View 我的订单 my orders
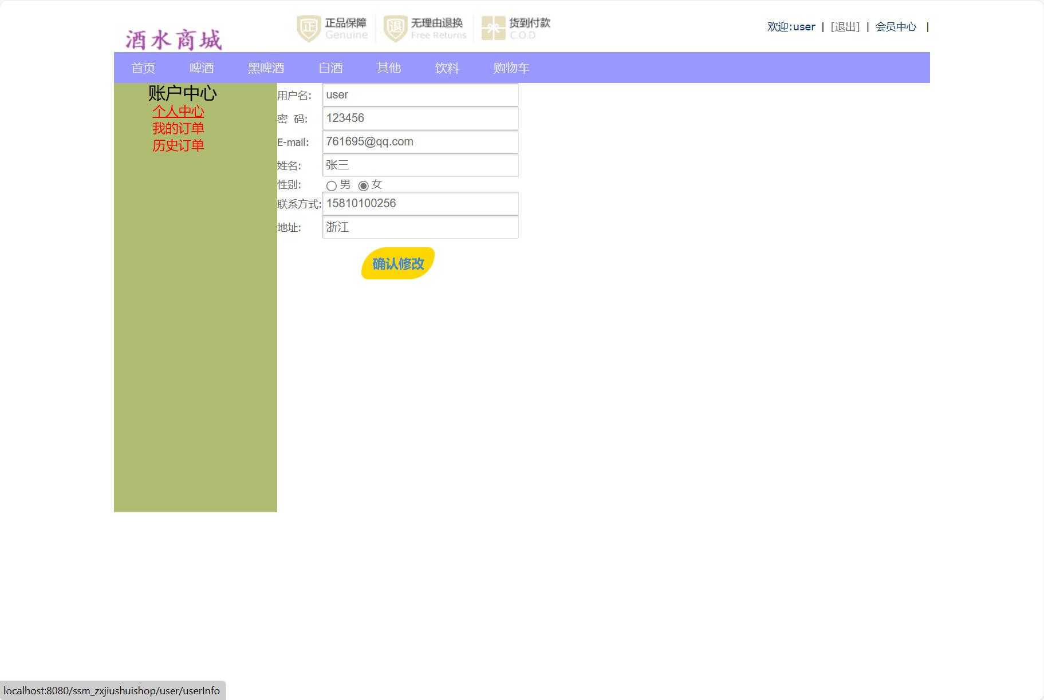 pyautogui.click(x=178, y=128)
